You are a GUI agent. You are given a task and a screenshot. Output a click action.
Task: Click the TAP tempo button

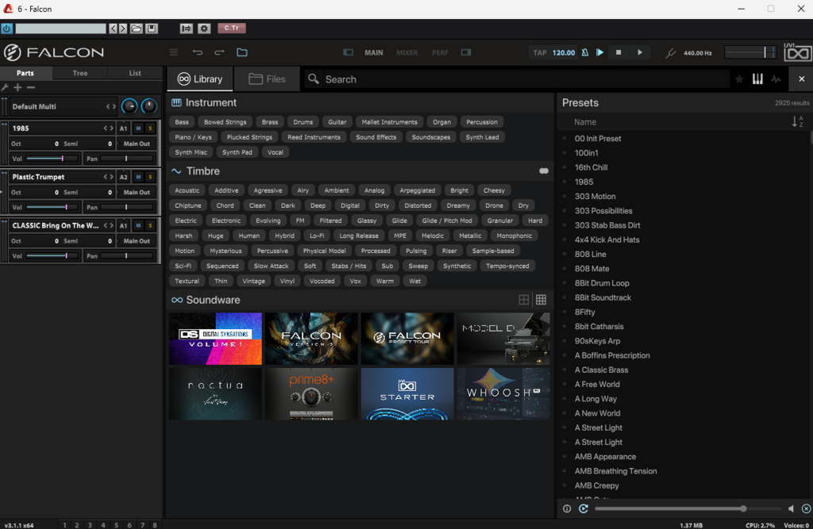[540, 52]
